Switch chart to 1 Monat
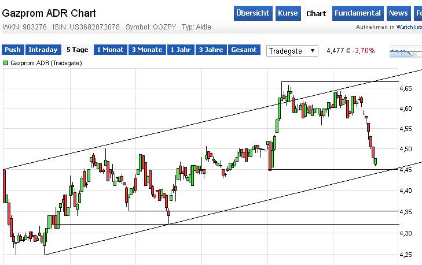The width and height of the screenshot is (422, 265). [x=111, y=50]
